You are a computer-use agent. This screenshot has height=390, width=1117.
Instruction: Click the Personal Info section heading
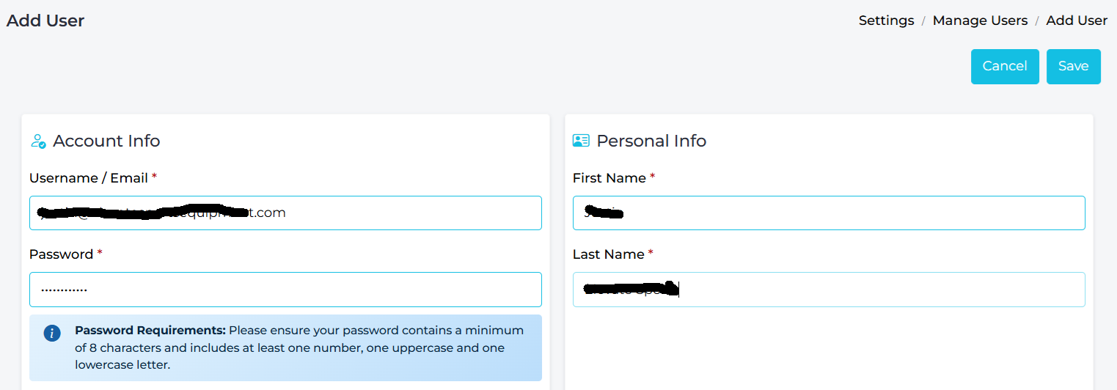pyautogui.click(x=651, y=141)
